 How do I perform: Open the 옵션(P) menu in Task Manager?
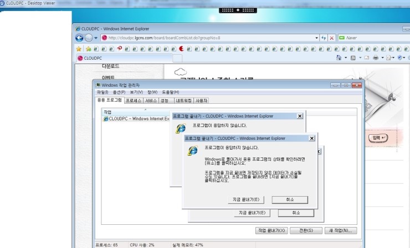(x=119, y=92)
